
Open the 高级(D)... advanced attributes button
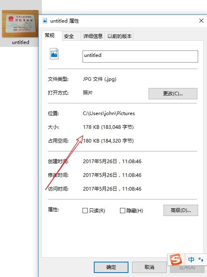pos(180,210)
